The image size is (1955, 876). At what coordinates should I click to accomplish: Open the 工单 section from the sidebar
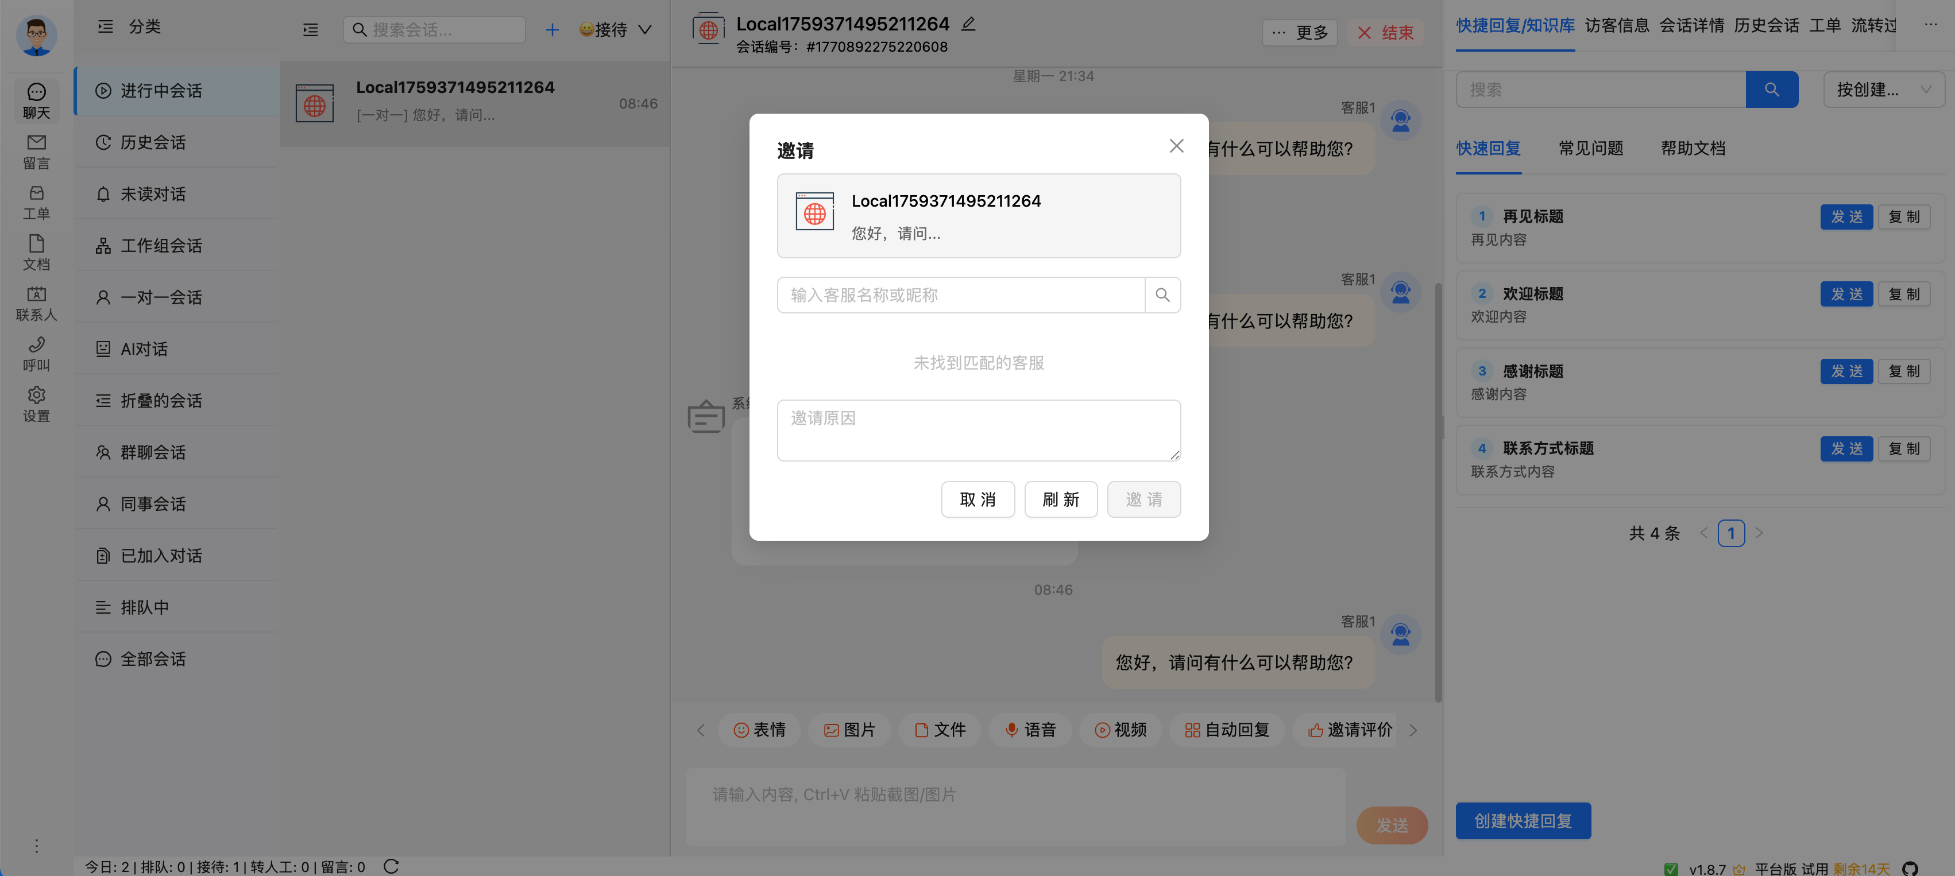tap(36, 201)
